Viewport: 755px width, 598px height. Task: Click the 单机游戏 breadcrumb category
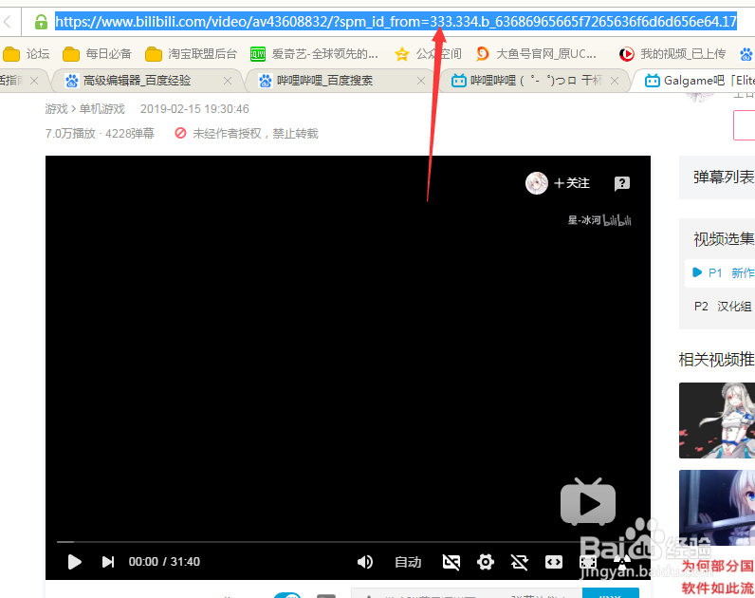pyautogui.click(x=101, y=109)
